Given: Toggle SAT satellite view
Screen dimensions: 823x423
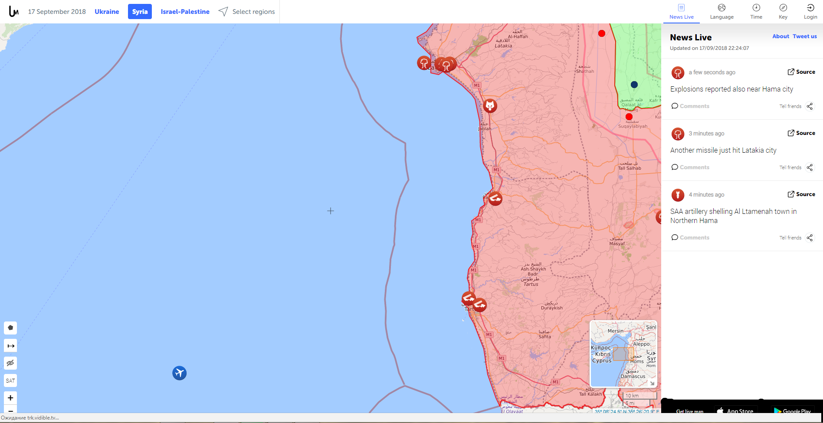Looking at the screenshot, I should pos(10,380).
